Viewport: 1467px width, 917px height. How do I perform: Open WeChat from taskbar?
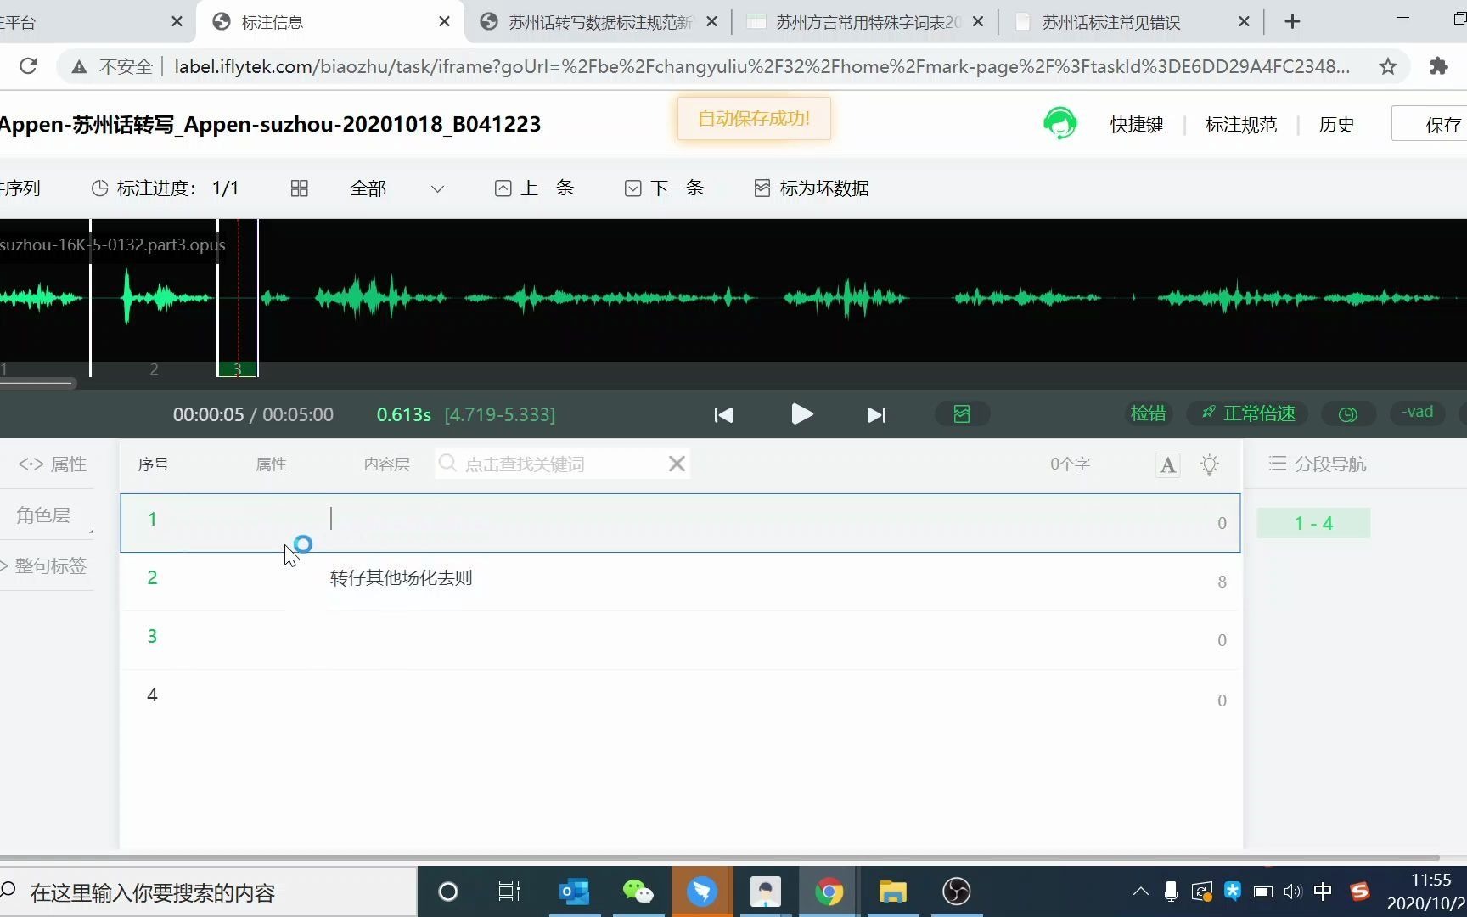(638, 892)
